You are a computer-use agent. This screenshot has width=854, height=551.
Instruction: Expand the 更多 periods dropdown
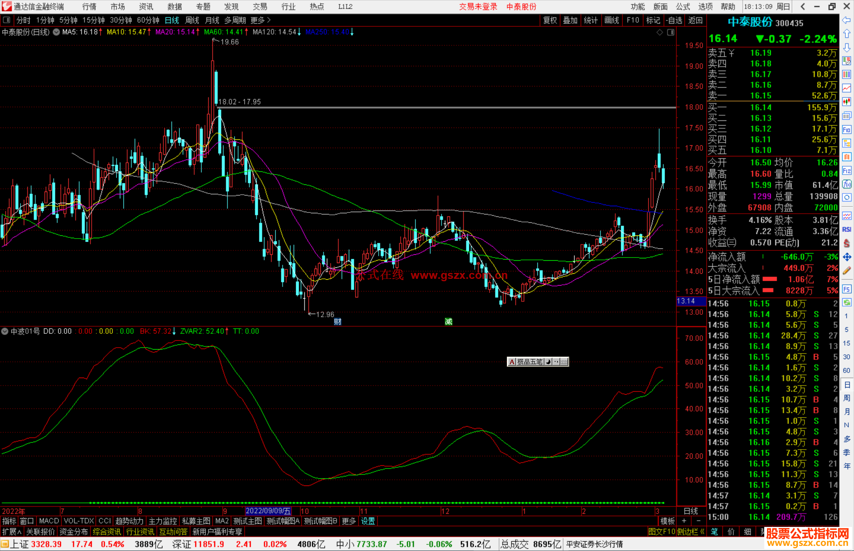point(261,20)
